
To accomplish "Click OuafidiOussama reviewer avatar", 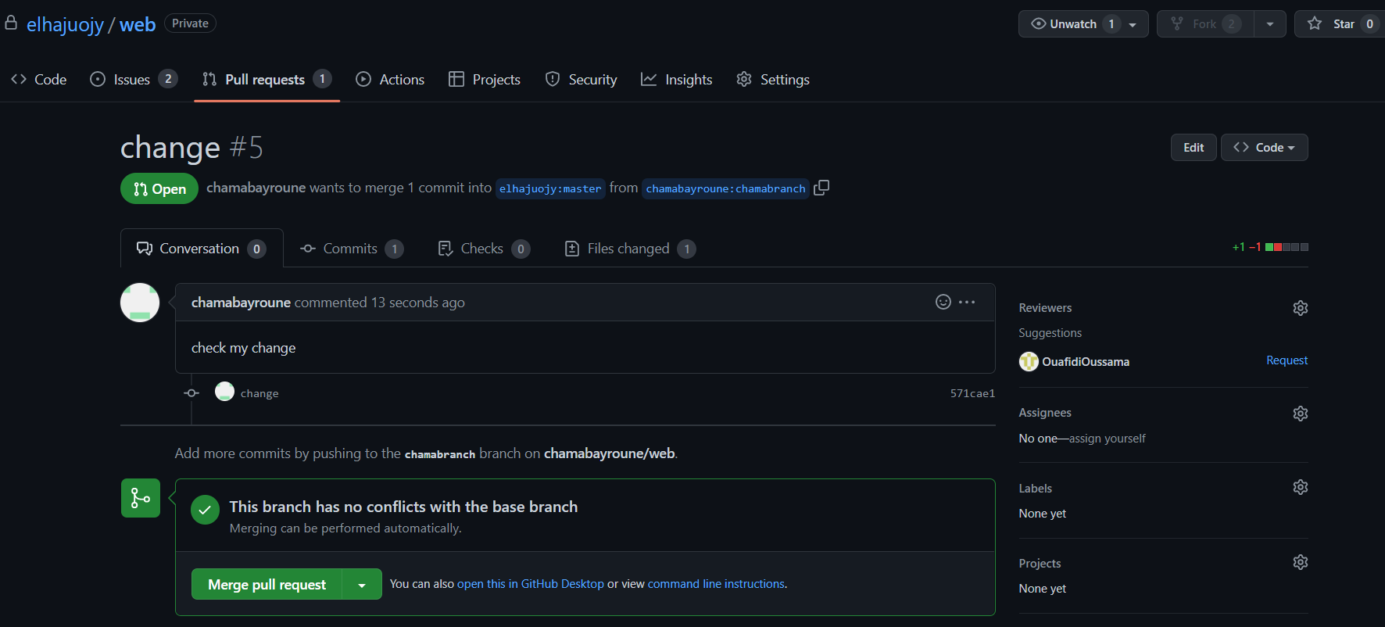I will click(x=1029, y=361).
